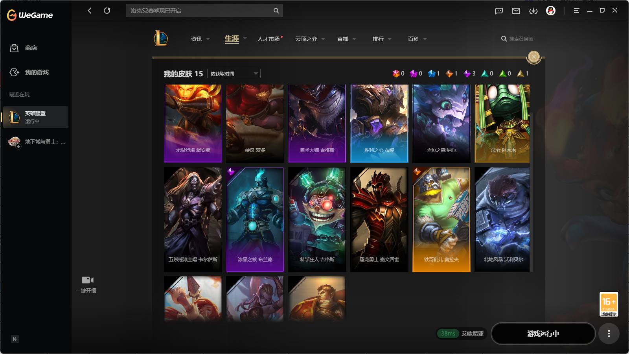Click the magenta pentagon gem icon
The width and height of the screenshot is (629, 354).
414,74
